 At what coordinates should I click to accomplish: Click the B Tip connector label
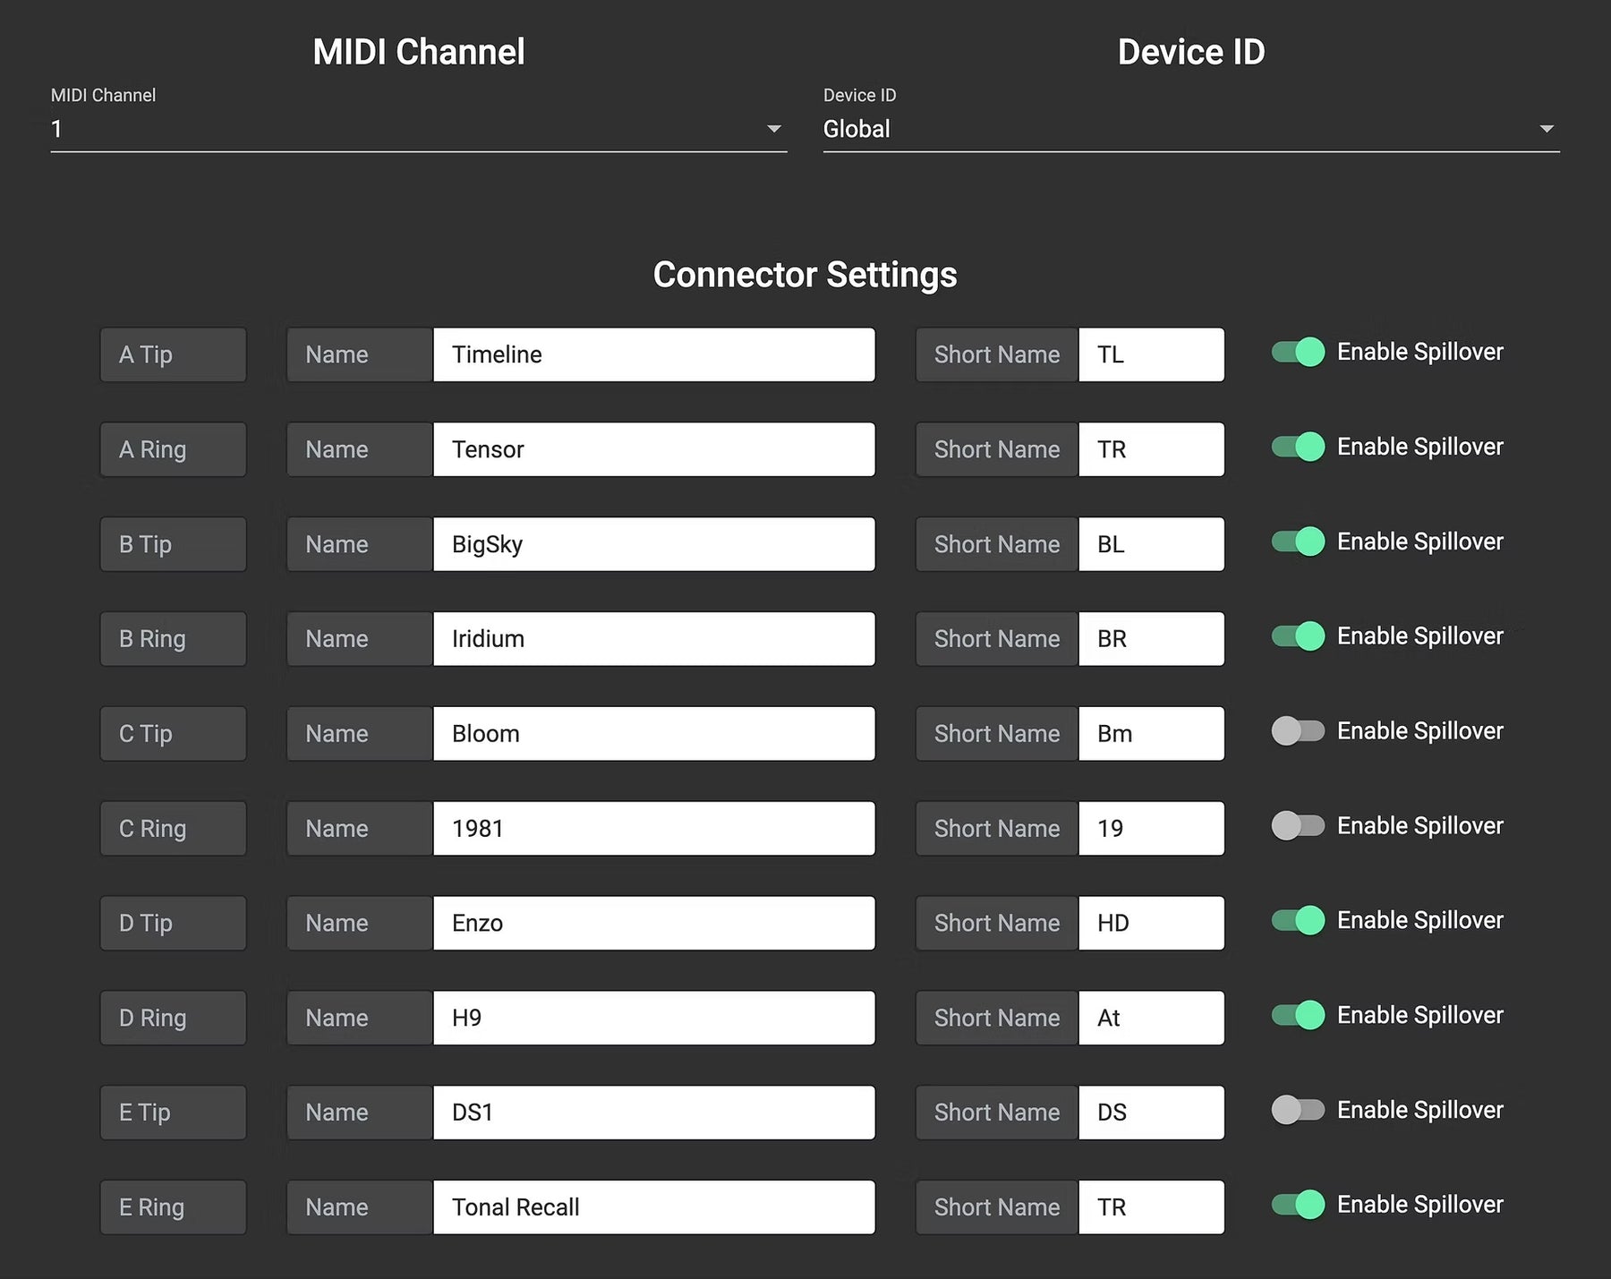tap(173, 544)
